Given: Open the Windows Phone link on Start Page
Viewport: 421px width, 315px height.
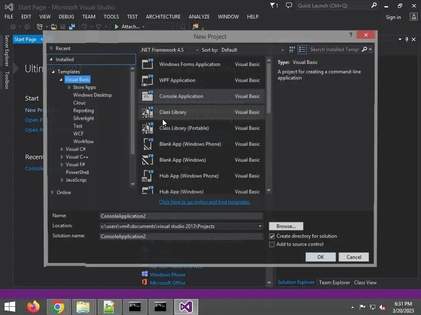Looking at the screenshot, I should [168, 275].
